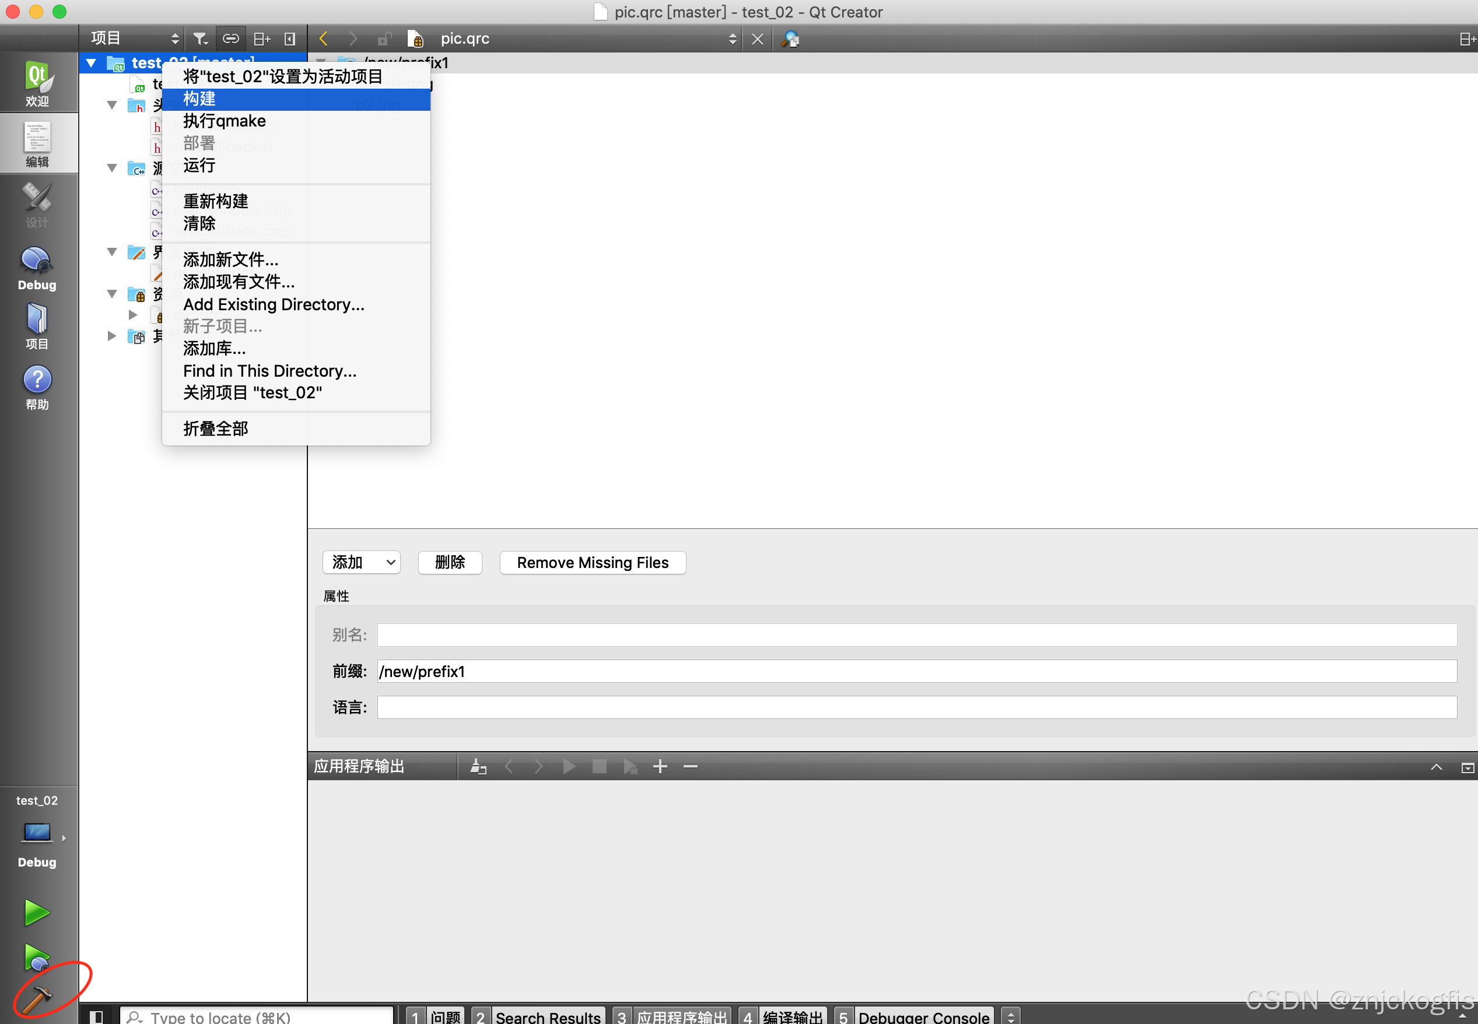The image size is (1478, 1024).
Task: Go back with the yellow arrow
Action: coord(324,39)
